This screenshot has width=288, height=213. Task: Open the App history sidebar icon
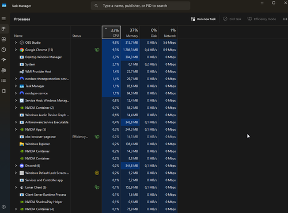coord(3,50)
